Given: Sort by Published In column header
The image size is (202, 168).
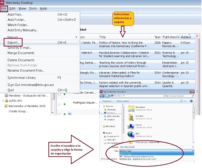Looking at the screenshot, I should (x=171, y=37).
